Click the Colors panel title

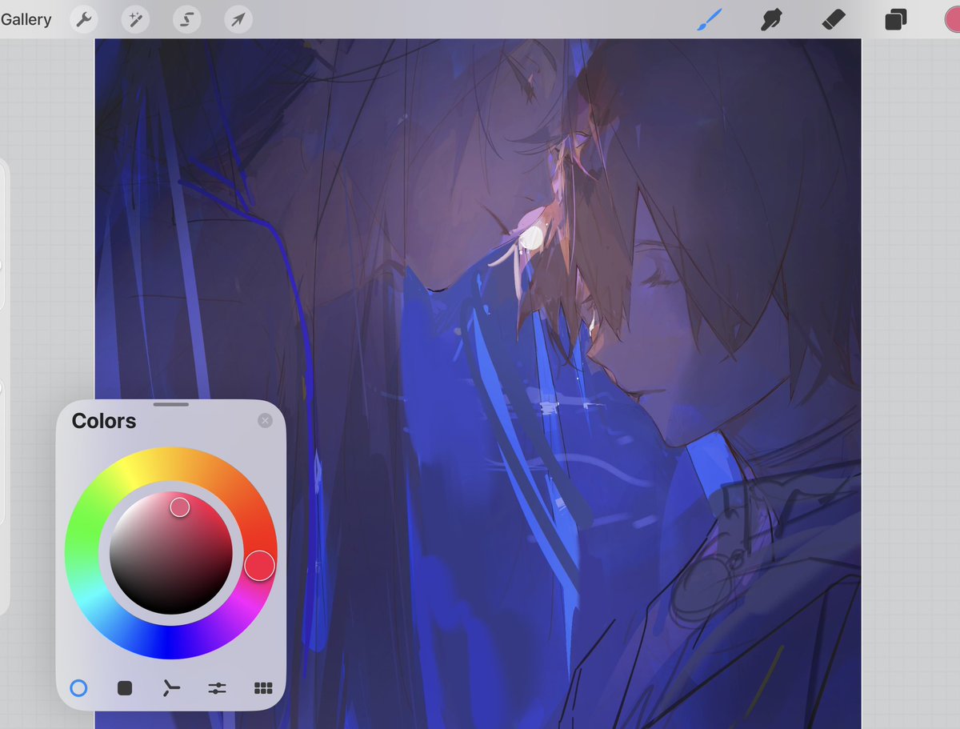point(104,421)
